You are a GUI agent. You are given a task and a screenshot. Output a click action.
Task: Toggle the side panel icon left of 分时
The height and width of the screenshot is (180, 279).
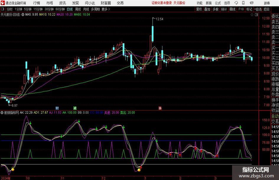click(x=2, y=9)
